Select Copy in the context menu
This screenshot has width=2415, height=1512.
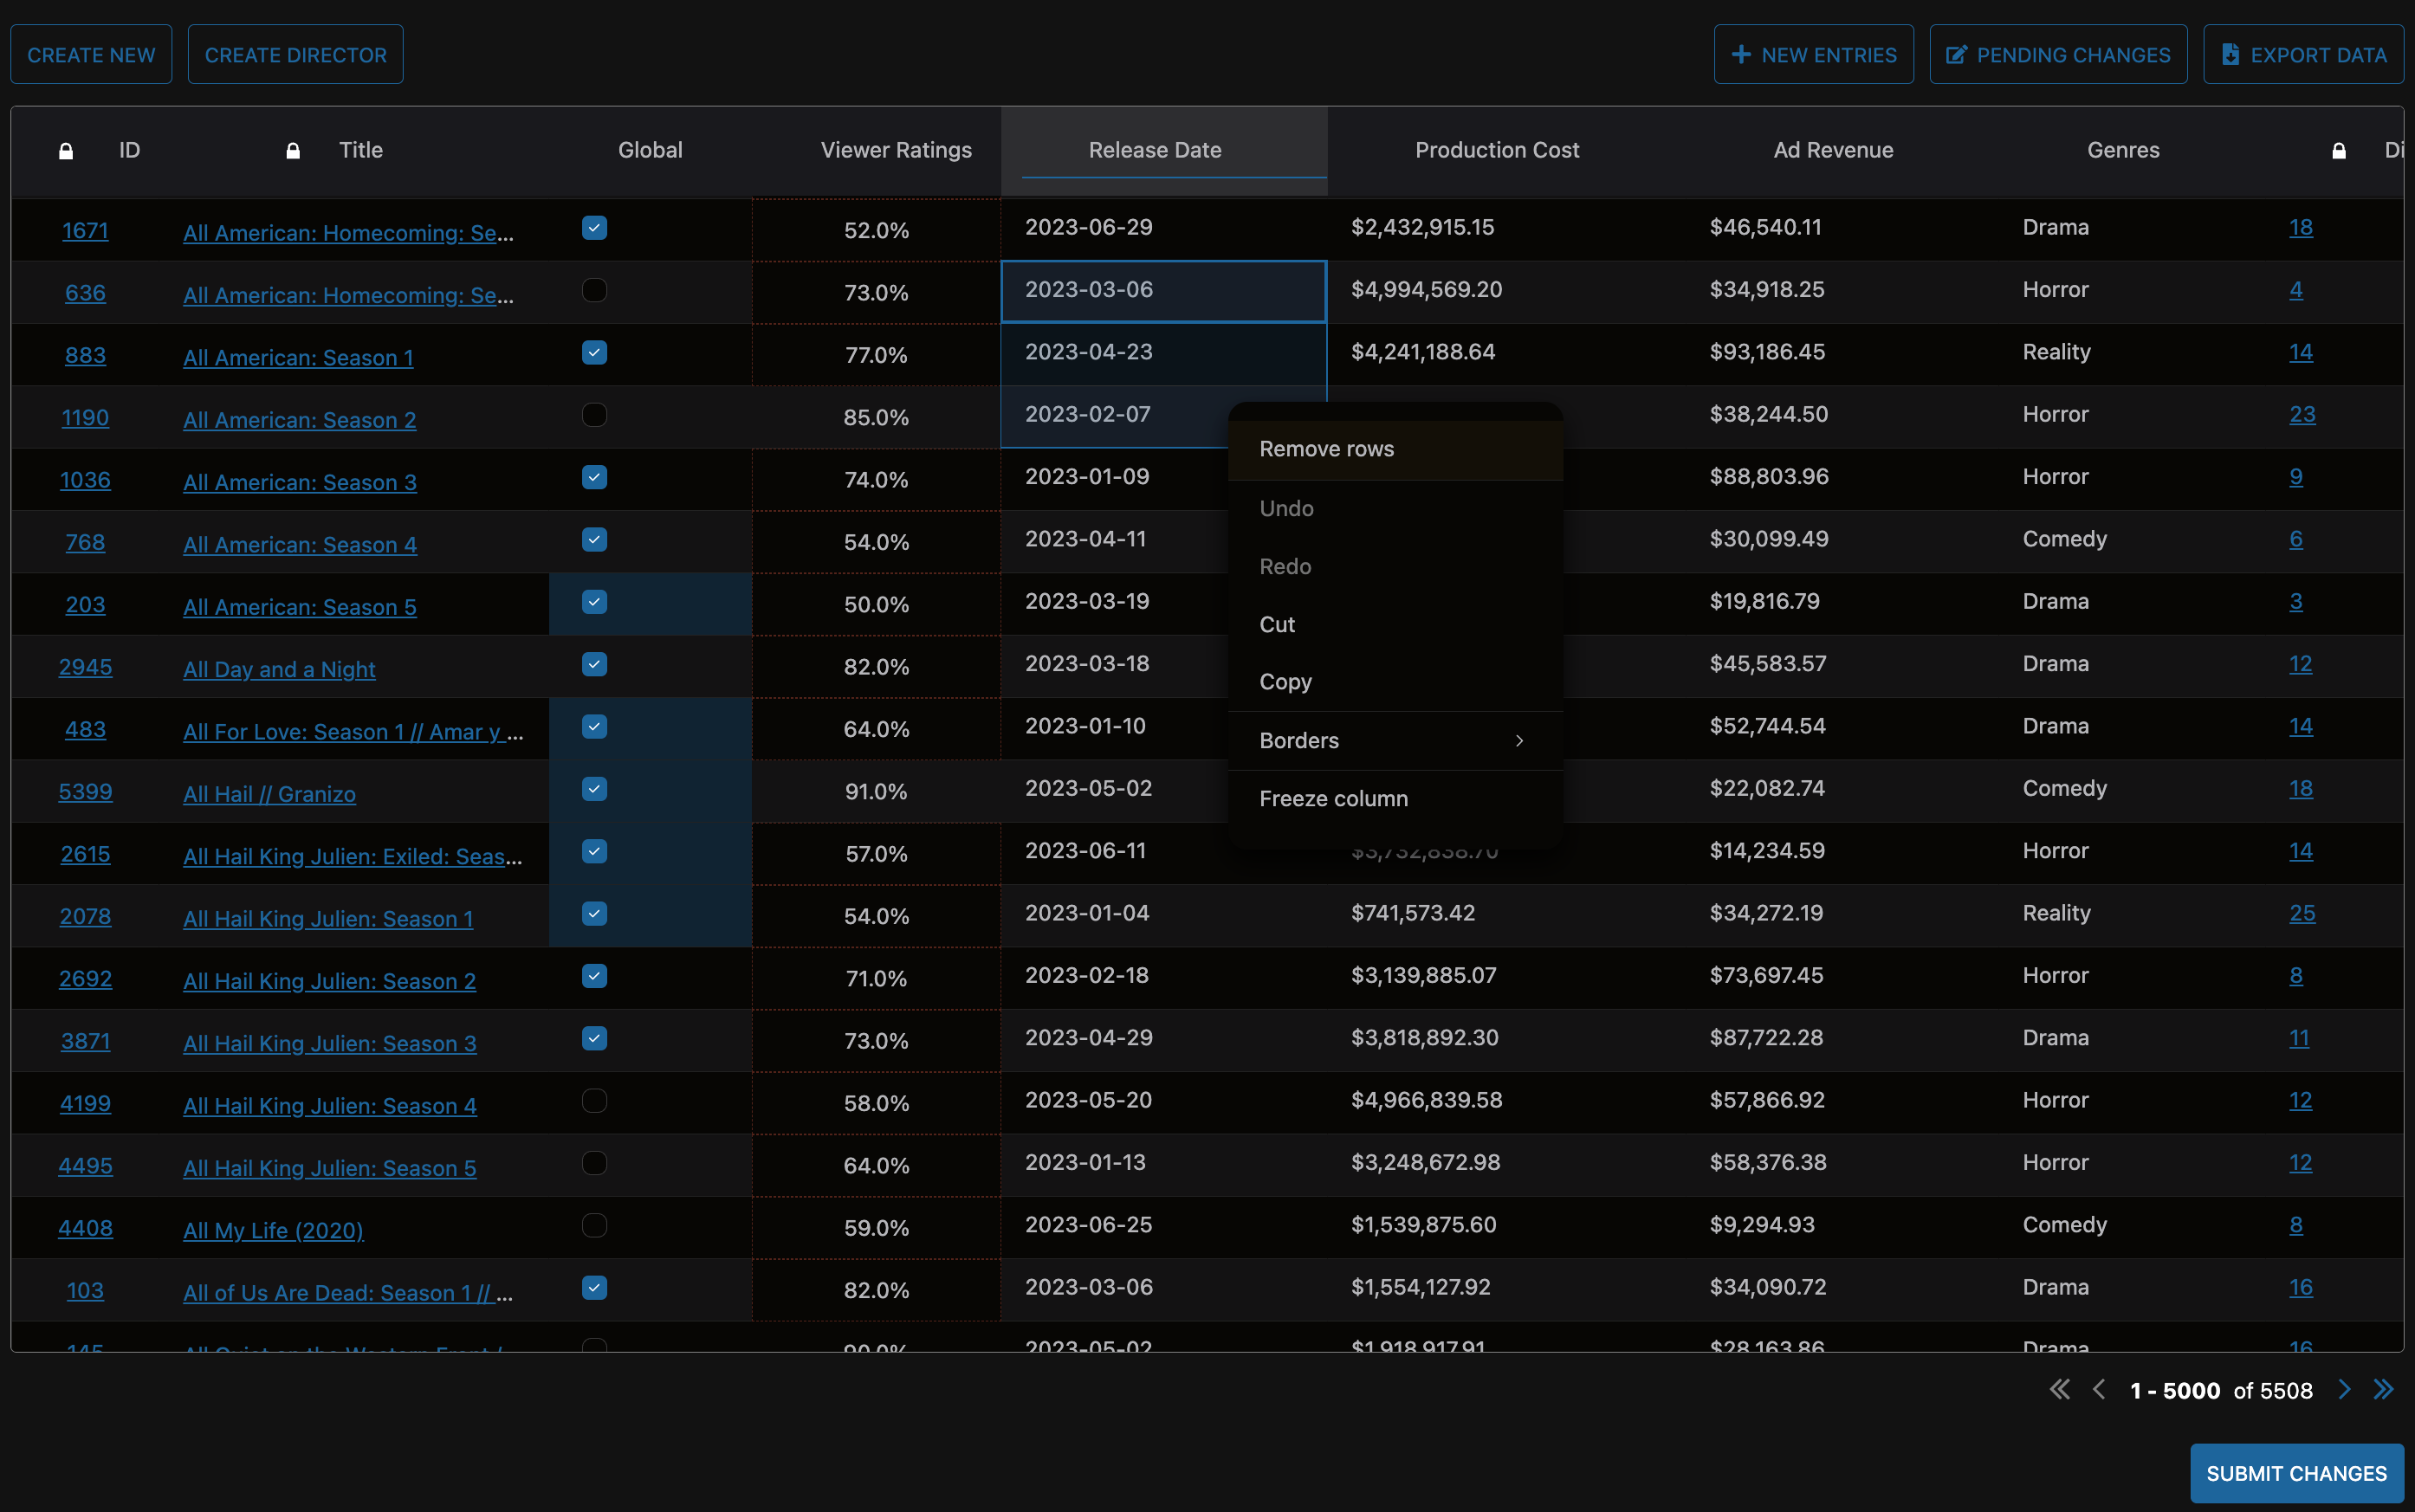pyautogui.click(x=1285, y=682)
